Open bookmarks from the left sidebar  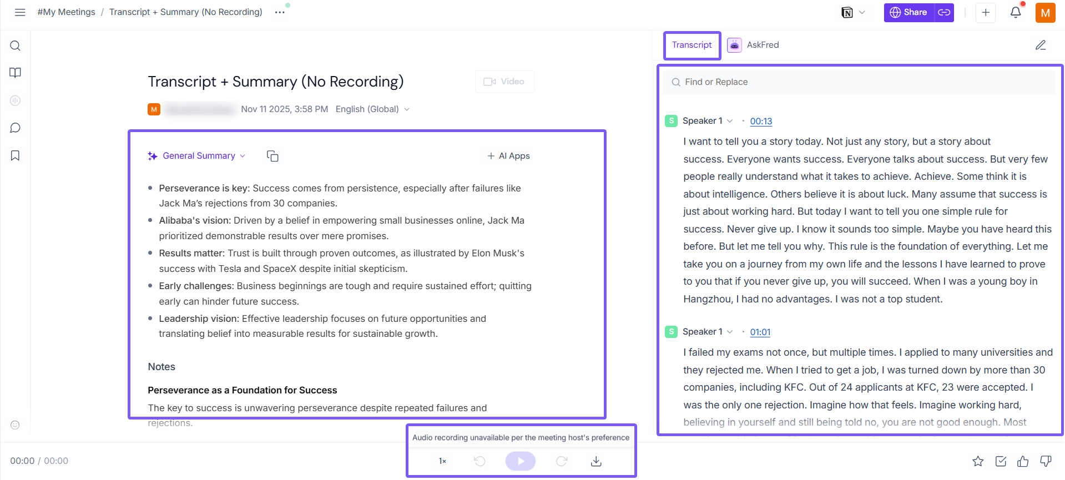click(x=16, y=155)
